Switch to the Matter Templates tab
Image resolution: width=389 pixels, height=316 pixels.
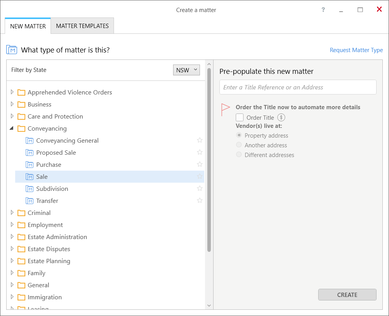point(82,26)
